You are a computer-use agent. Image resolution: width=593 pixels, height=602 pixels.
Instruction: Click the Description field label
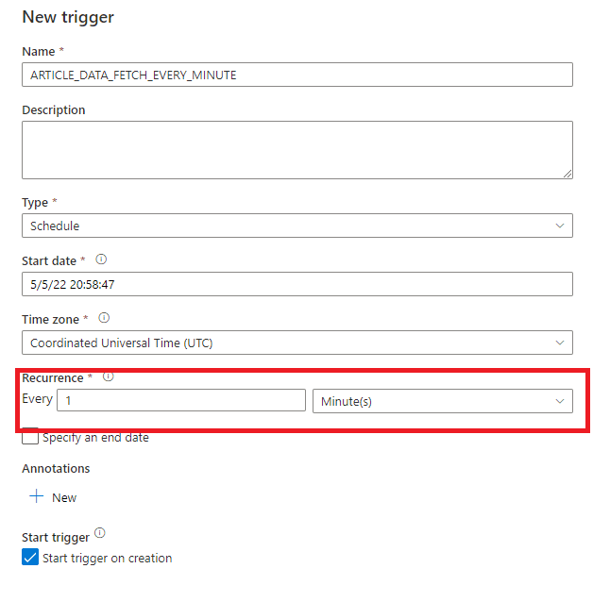54,109
